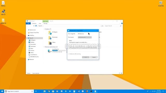
Task: Click the Local Disk (C:) usage bar
Action: click(59, 51)
